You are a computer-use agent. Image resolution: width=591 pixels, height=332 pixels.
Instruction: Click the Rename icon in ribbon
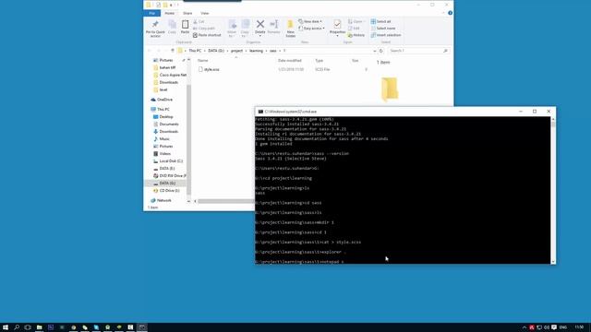click(274, 24)
